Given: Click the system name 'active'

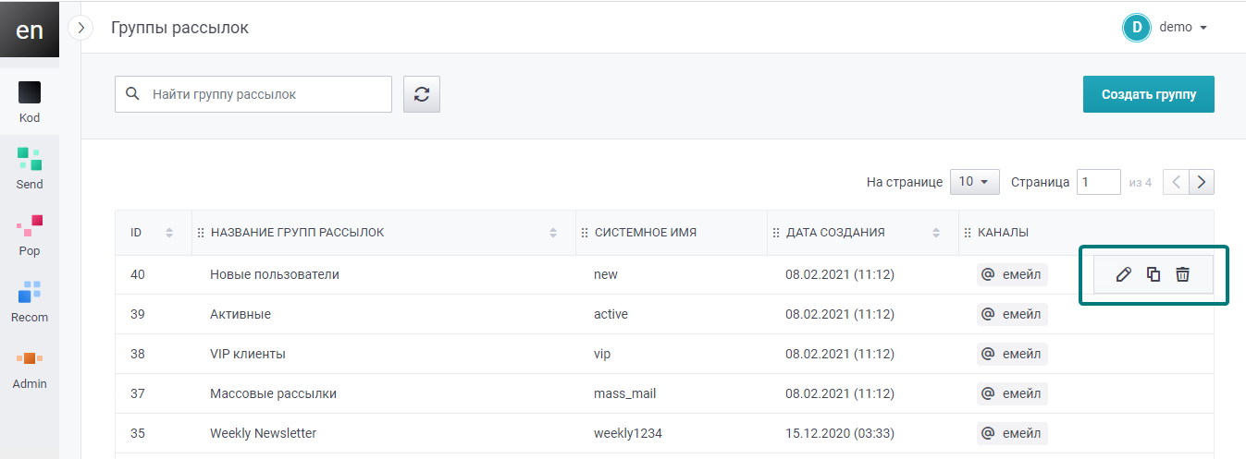Looking at the screenshot, I should pyautogui.click(x=611, y=314).
